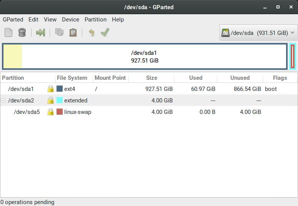The width and height of the screenshot is (298, 206).
Task: Click the mount point / of sda1
Action: click(96, 89)
